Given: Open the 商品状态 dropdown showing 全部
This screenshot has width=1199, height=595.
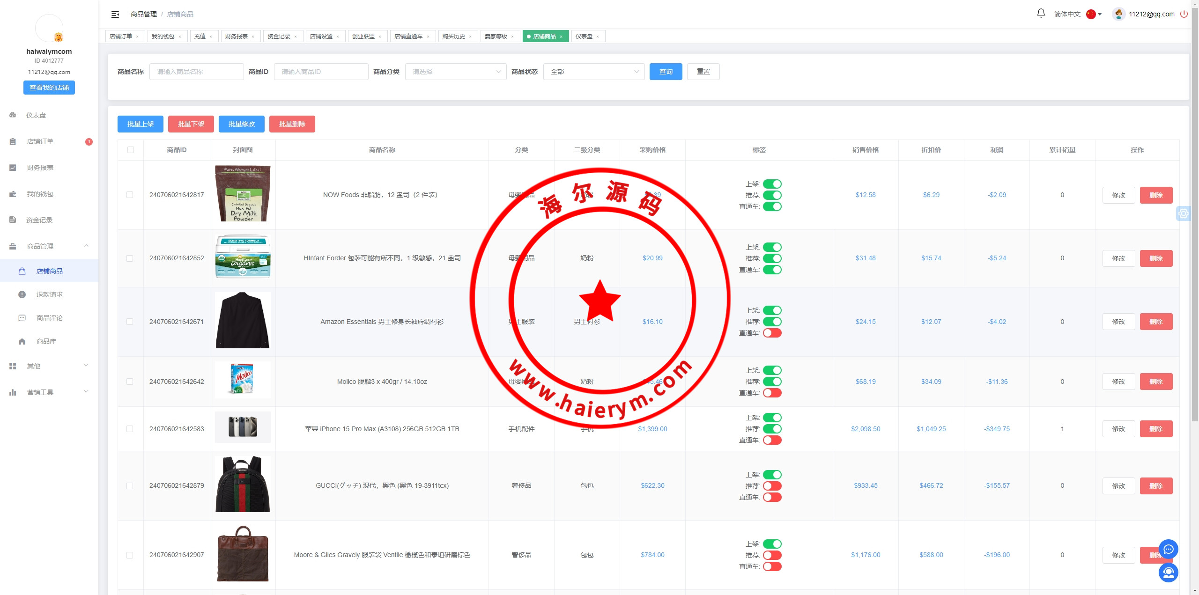Looking at the screenshot, I should pyautogui.click(x=593, y=72).
